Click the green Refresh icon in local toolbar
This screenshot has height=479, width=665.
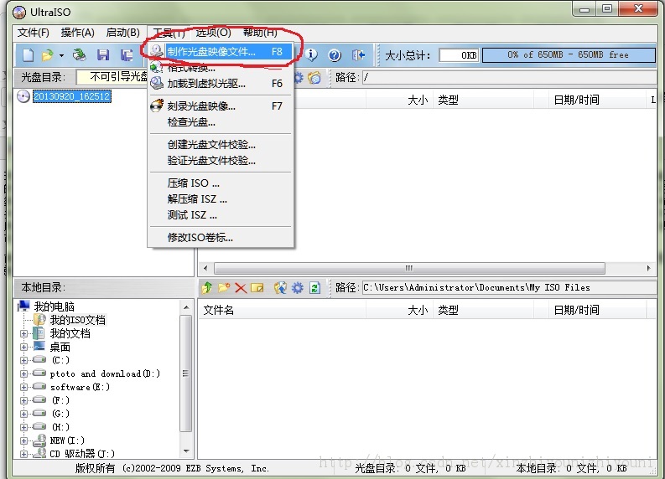coord(314,288)
